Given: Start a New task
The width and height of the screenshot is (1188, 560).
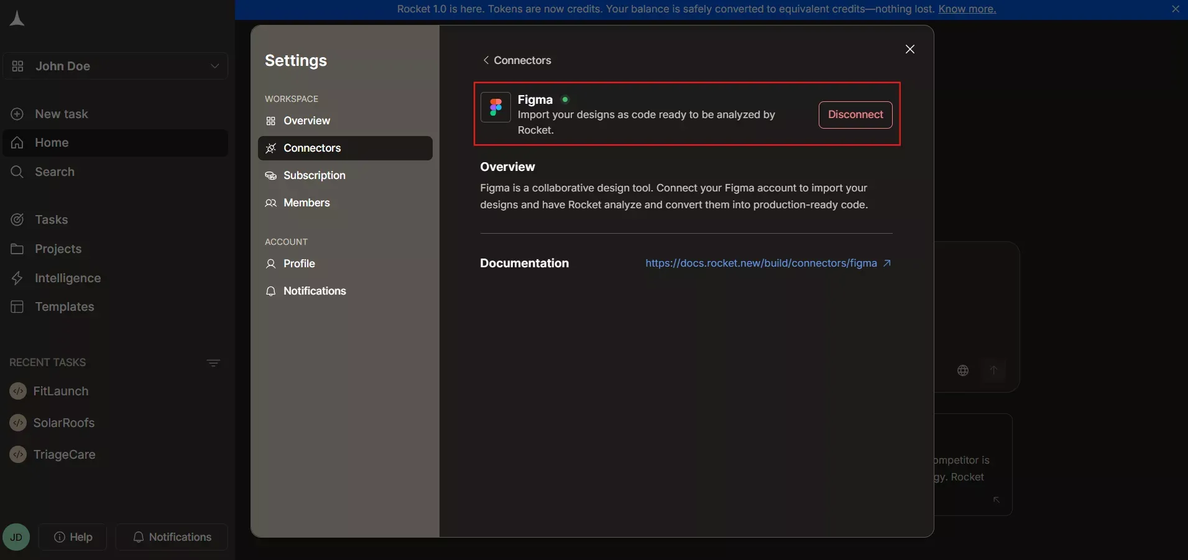Looking at the screenshot, I should 116,114.
